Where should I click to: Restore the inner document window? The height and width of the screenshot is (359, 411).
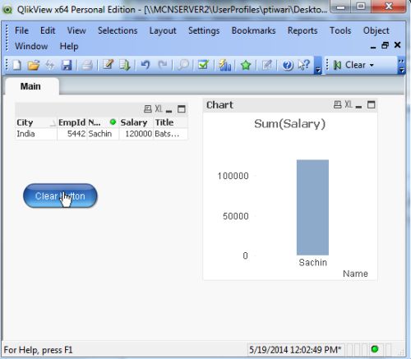pyautogui.click(x=385, y=45)
